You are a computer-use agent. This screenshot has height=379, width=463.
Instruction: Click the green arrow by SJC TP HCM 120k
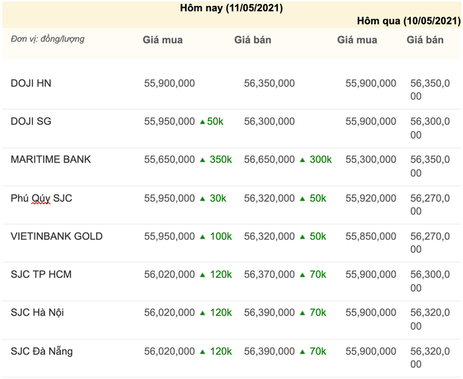(x=202, y=275)
